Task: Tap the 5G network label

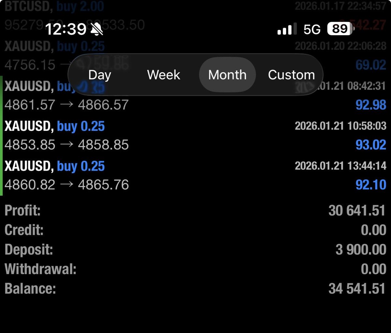Action: pyautogui.click(x=312, y=29)
